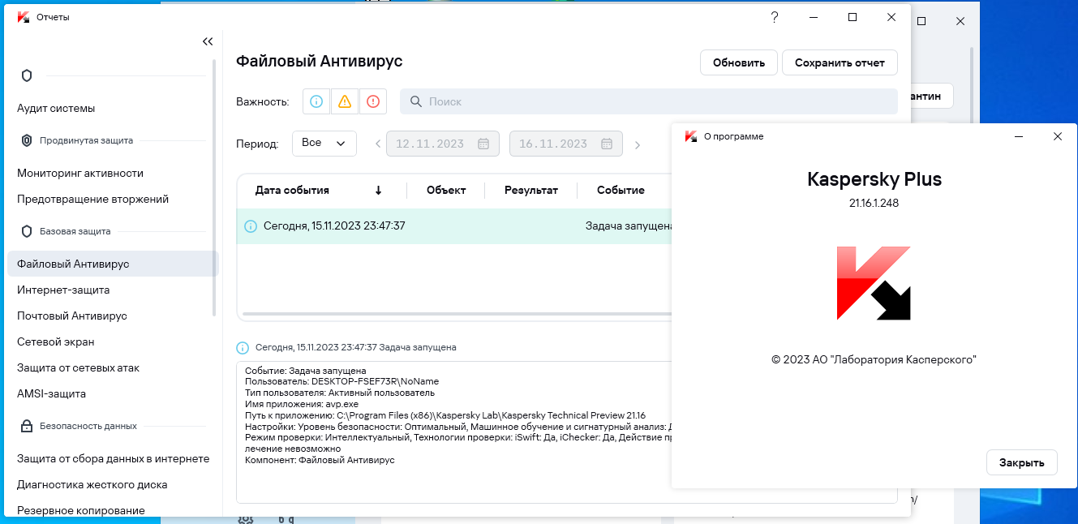
Task: Minimize the О программе window
Action: (1019, 136)
